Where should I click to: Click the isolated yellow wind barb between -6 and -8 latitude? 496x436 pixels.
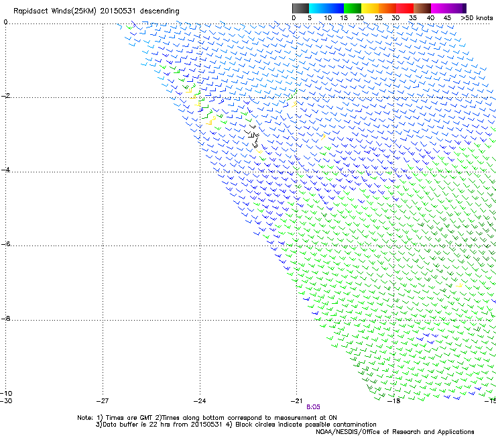pos(459,286)
